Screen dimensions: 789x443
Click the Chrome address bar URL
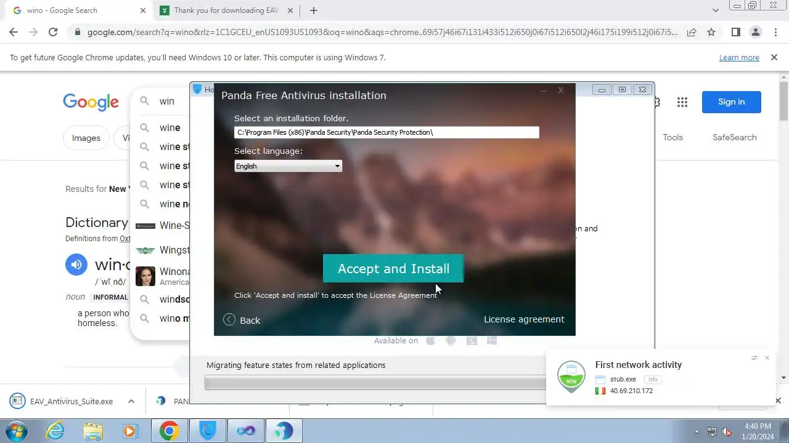coord(382,32)
